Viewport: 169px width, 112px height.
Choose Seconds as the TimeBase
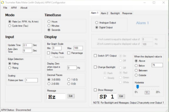click(49, 30)
